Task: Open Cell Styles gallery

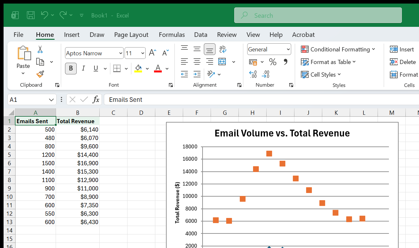Action: (321, 74)
